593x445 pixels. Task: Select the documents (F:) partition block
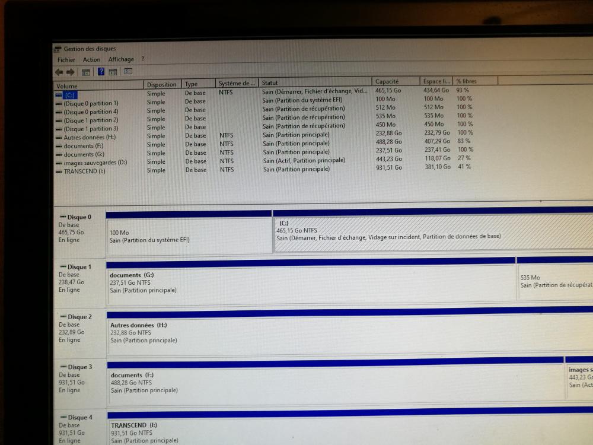[336, 382]
